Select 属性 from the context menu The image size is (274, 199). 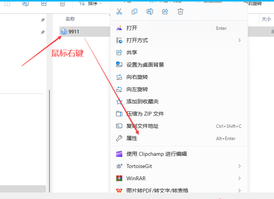pyautogui.click(x=132, y=138)
